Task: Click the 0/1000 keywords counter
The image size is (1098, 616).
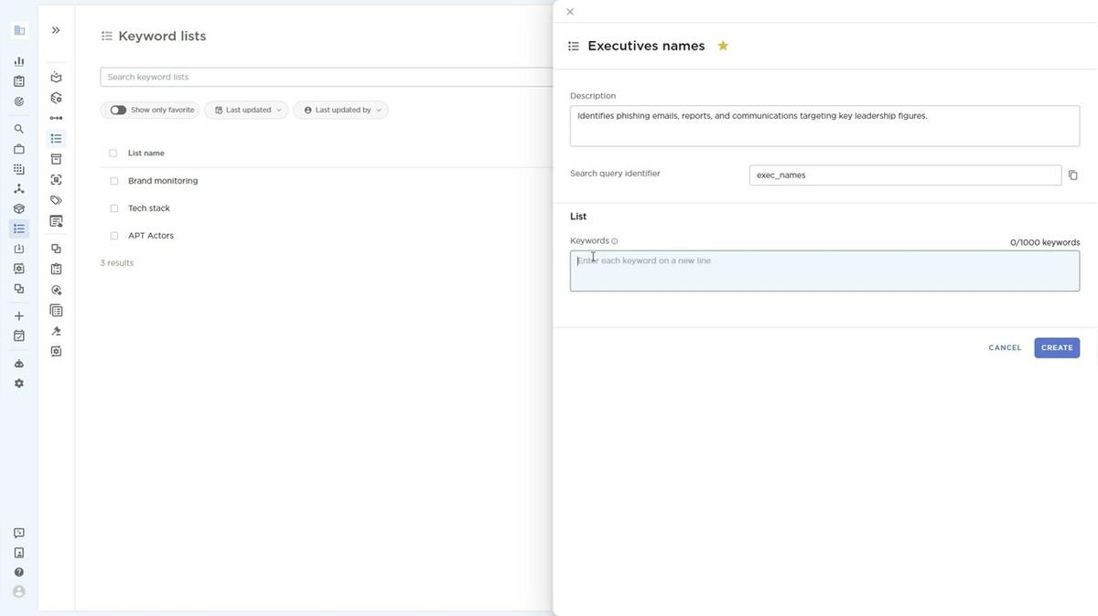Action: tap(1045, 242)
